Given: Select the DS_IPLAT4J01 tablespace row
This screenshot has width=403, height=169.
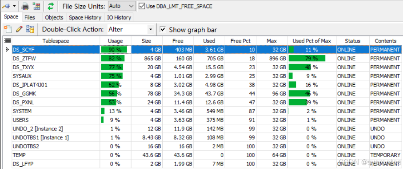Looking at the screenshot, I should coord(207,85).
